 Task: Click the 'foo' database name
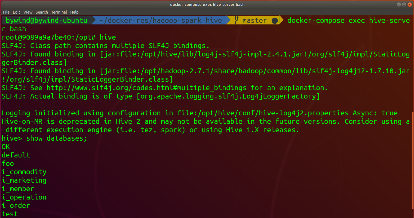pyautogui.click(x=8, y=163)
